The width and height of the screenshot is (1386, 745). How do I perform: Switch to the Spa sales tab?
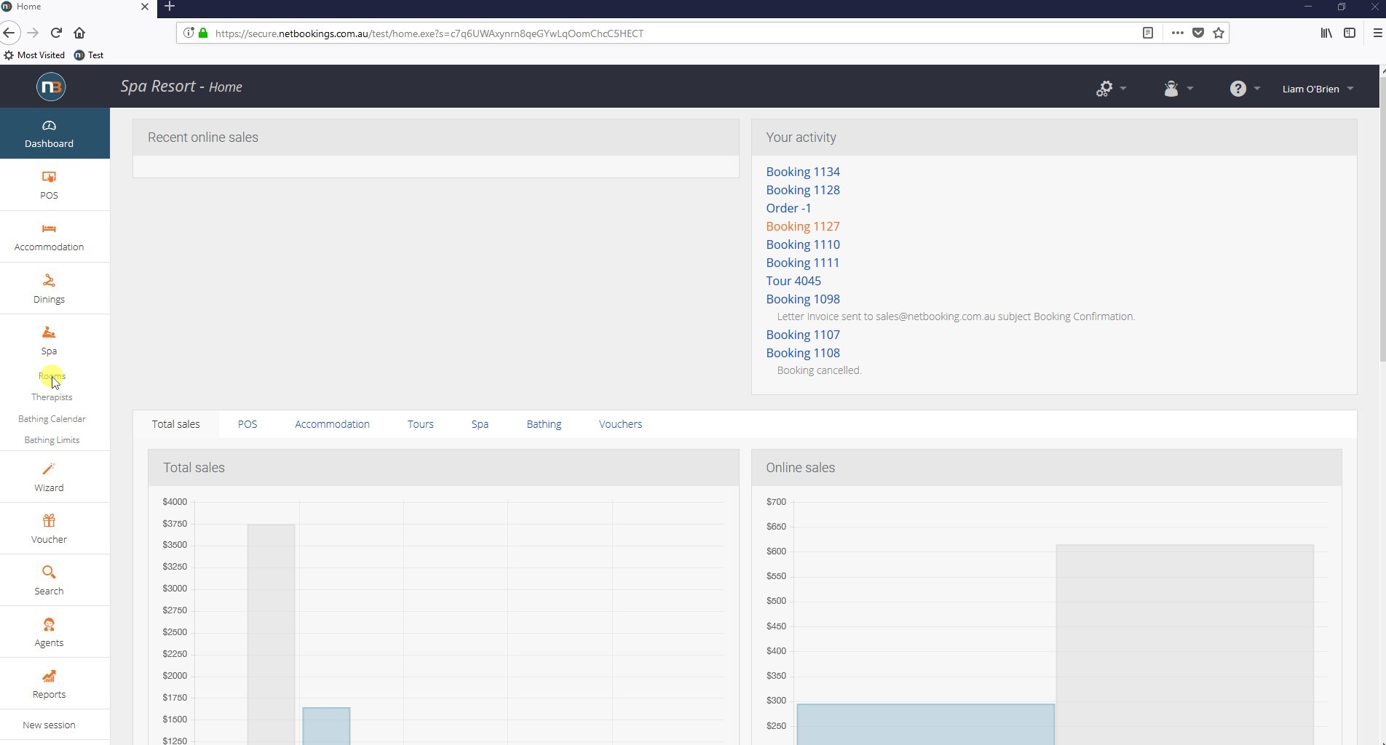point(480,424)
